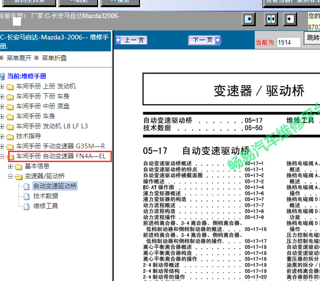The width and height of the screenshot is (320, 281).
Task: Open folder icon of 手动变速器 G35M—R
Action: 10,147
